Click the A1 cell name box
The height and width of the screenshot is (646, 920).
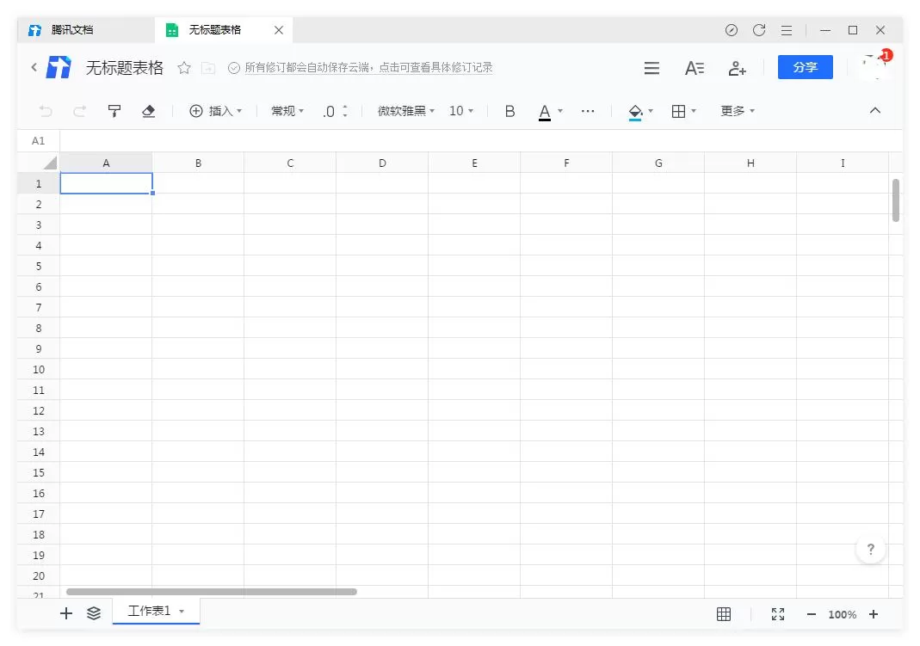pyautogui.click(x=38, y=141)
